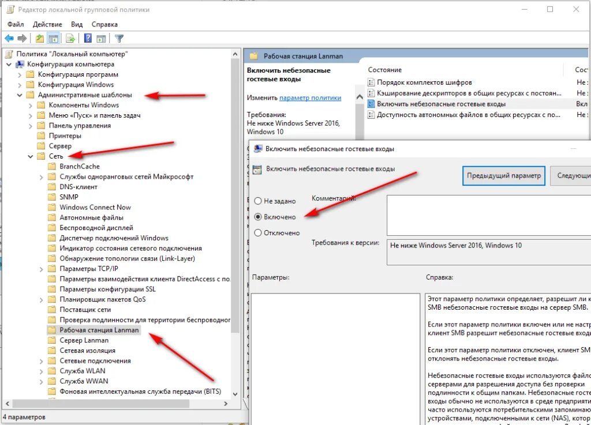Select Служба WLAN in the tree
The image size is (591, 425).
[x=82, y=371]
